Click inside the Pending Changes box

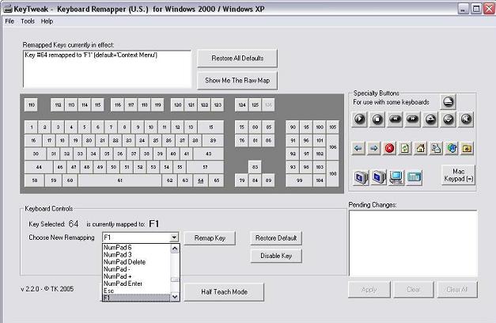(413, 243)
